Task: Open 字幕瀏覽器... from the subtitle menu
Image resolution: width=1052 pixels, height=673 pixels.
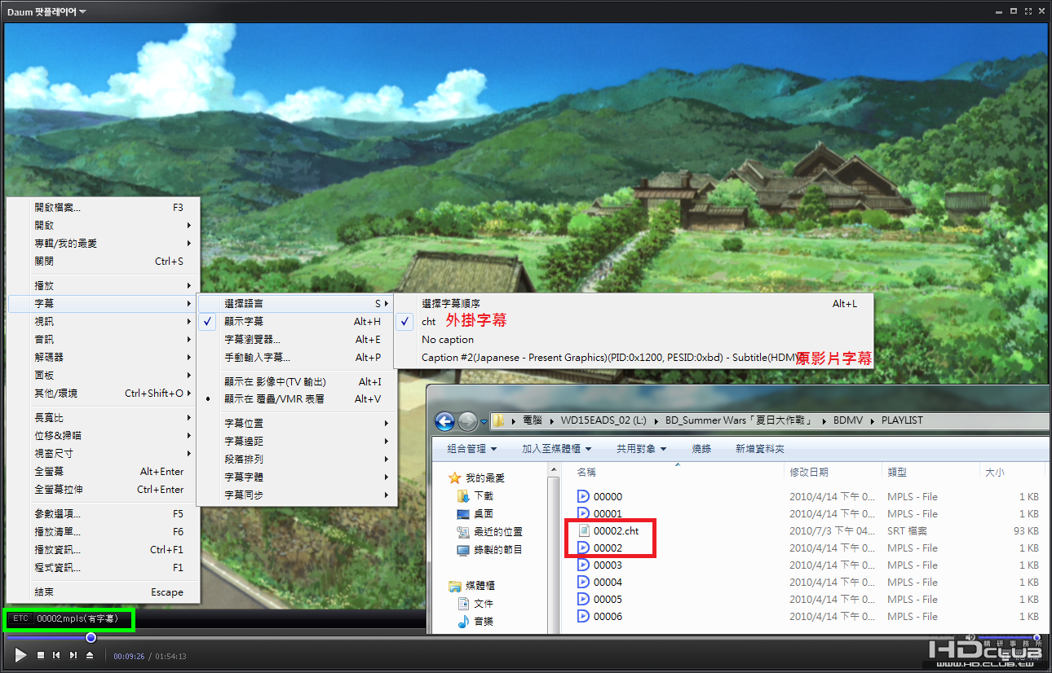Action: 297,339
